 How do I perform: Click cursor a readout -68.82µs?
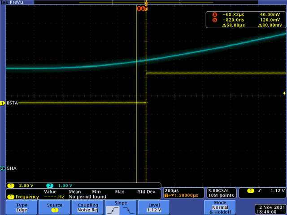[x=233, y=15]
